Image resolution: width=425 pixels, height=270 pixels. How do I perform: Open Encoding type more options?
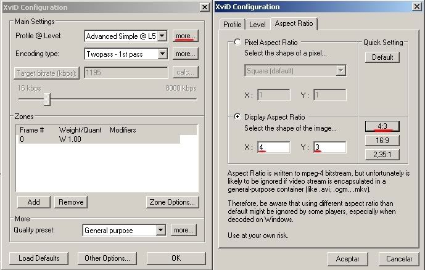pos(186,54)
